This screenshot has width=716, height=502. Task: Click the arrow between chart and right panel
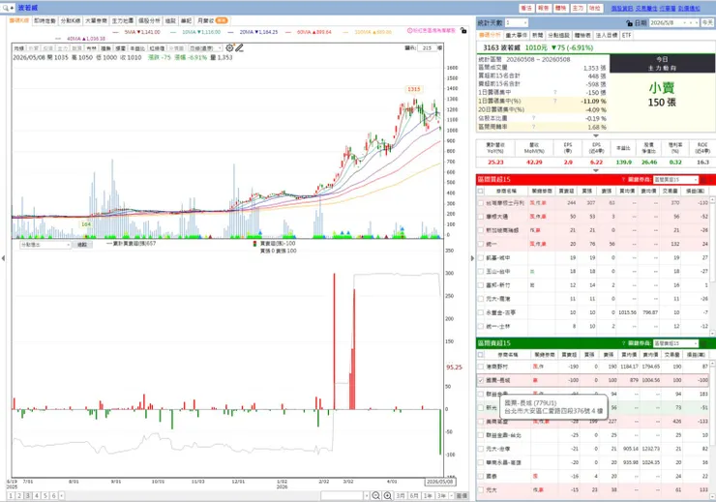point(472,258)
